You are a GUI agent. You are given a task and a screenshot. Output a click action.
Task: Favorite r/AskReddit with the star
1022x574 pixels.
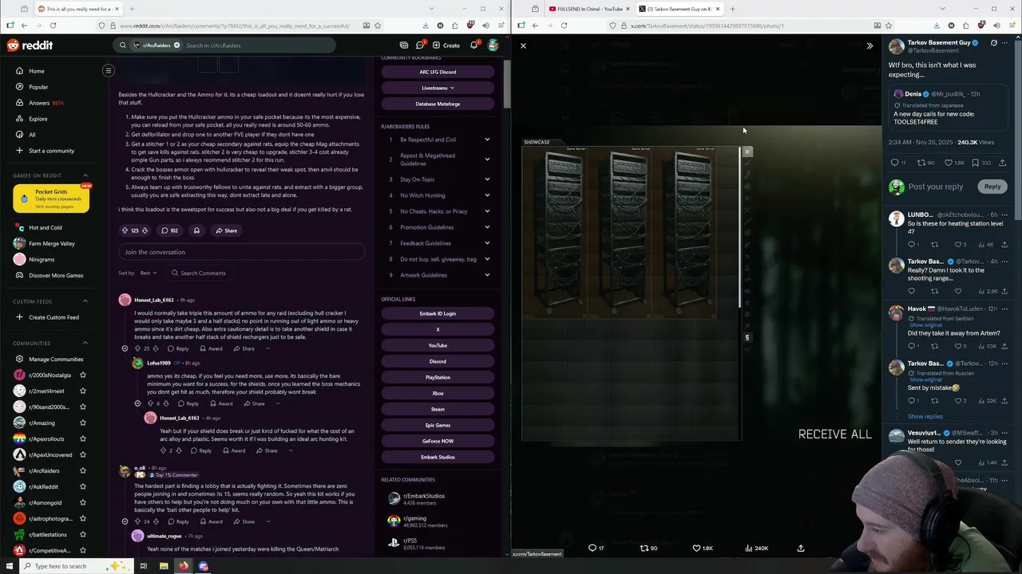[83, 486]
